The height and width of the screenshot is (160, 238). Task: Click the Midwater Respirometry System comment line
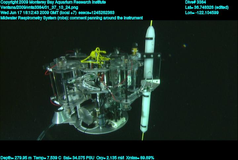tap(72, 18)
